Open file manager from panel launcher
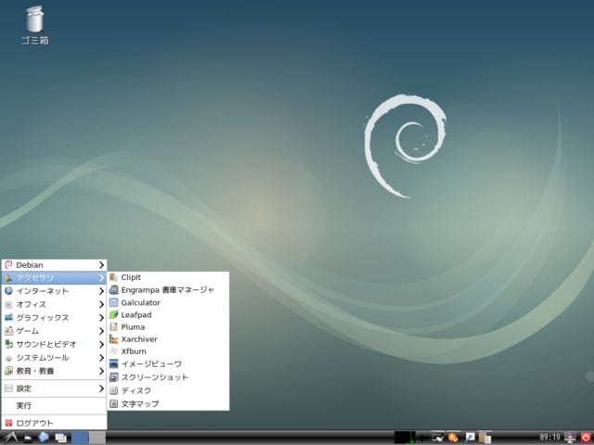Viewport: 594px width, 445px height. point(28,438)
